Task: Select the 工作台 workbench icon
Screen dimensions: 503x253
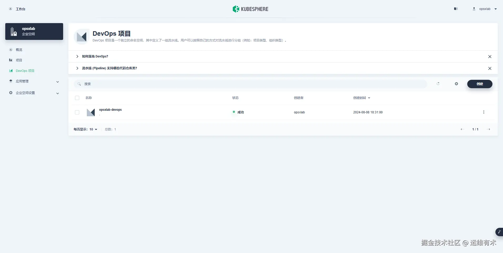Action: (x=11, y=9)
